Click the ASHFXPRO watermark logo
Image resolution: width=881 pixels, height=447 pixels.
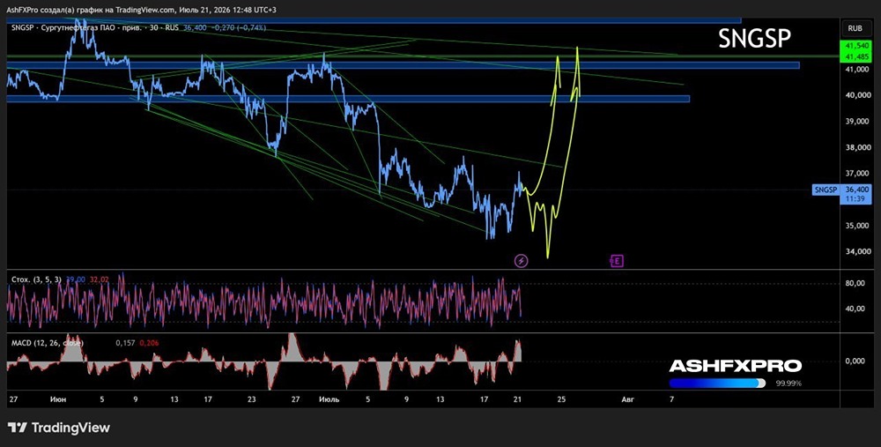point(735,366)
